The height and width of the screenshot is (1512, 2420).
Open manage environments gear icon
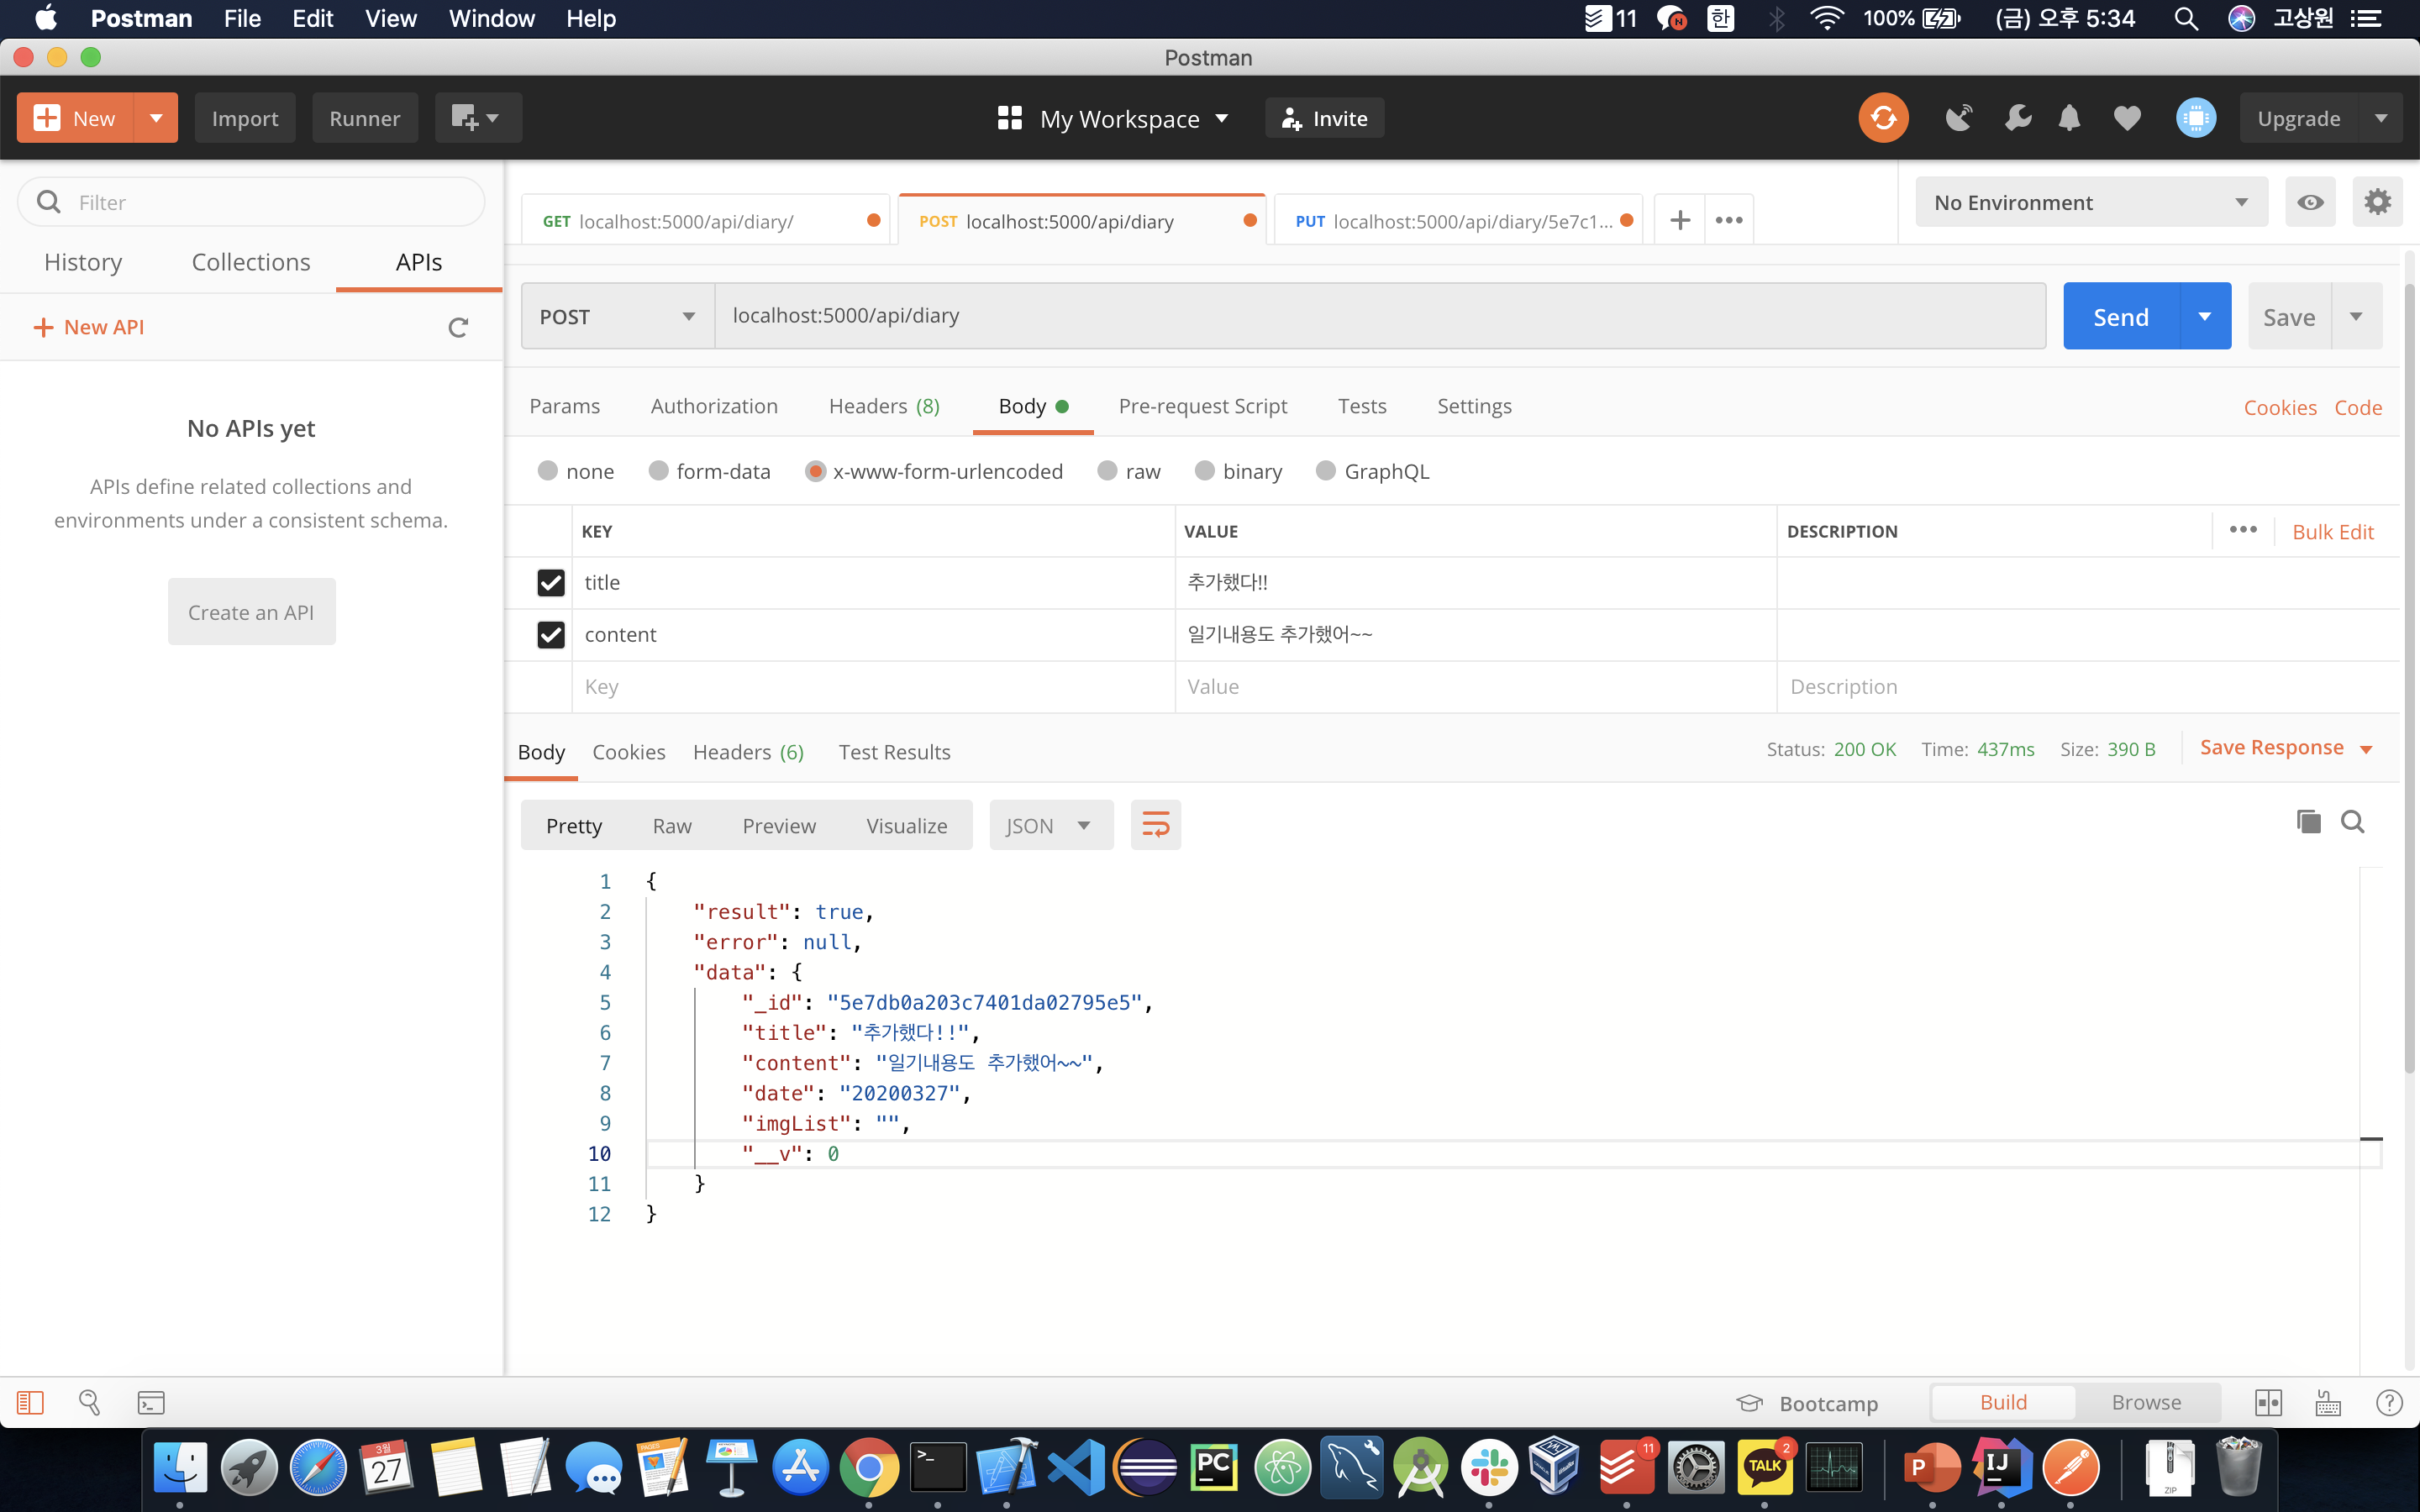2377,203
